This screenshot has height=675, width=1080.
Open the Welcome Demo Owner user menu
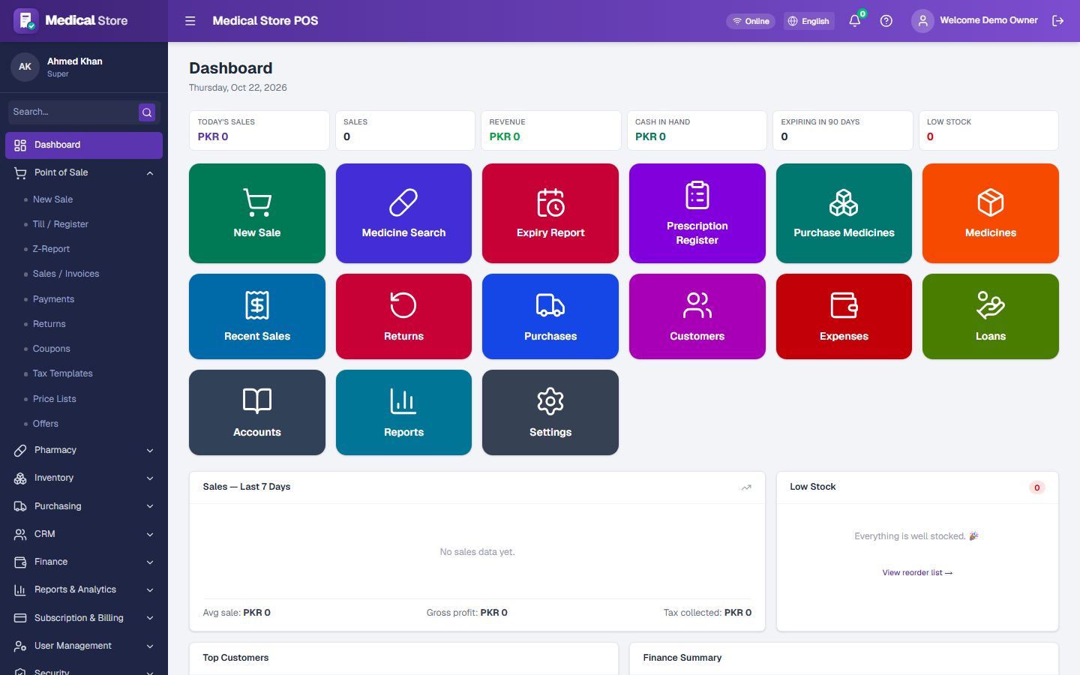[x=975, y=21]
